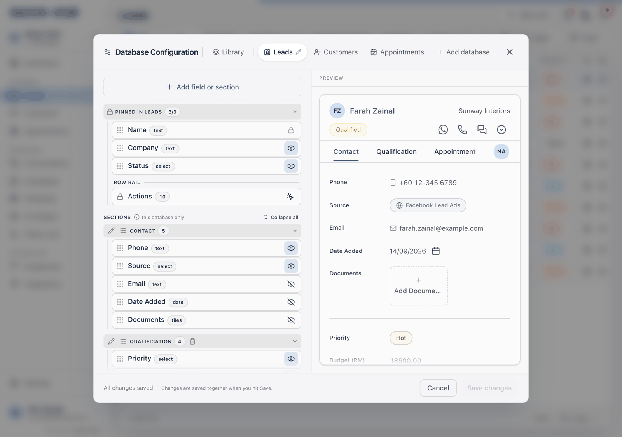Open the Appointments database tab
This screenshot has width=622, height=437.
point(397,52)
